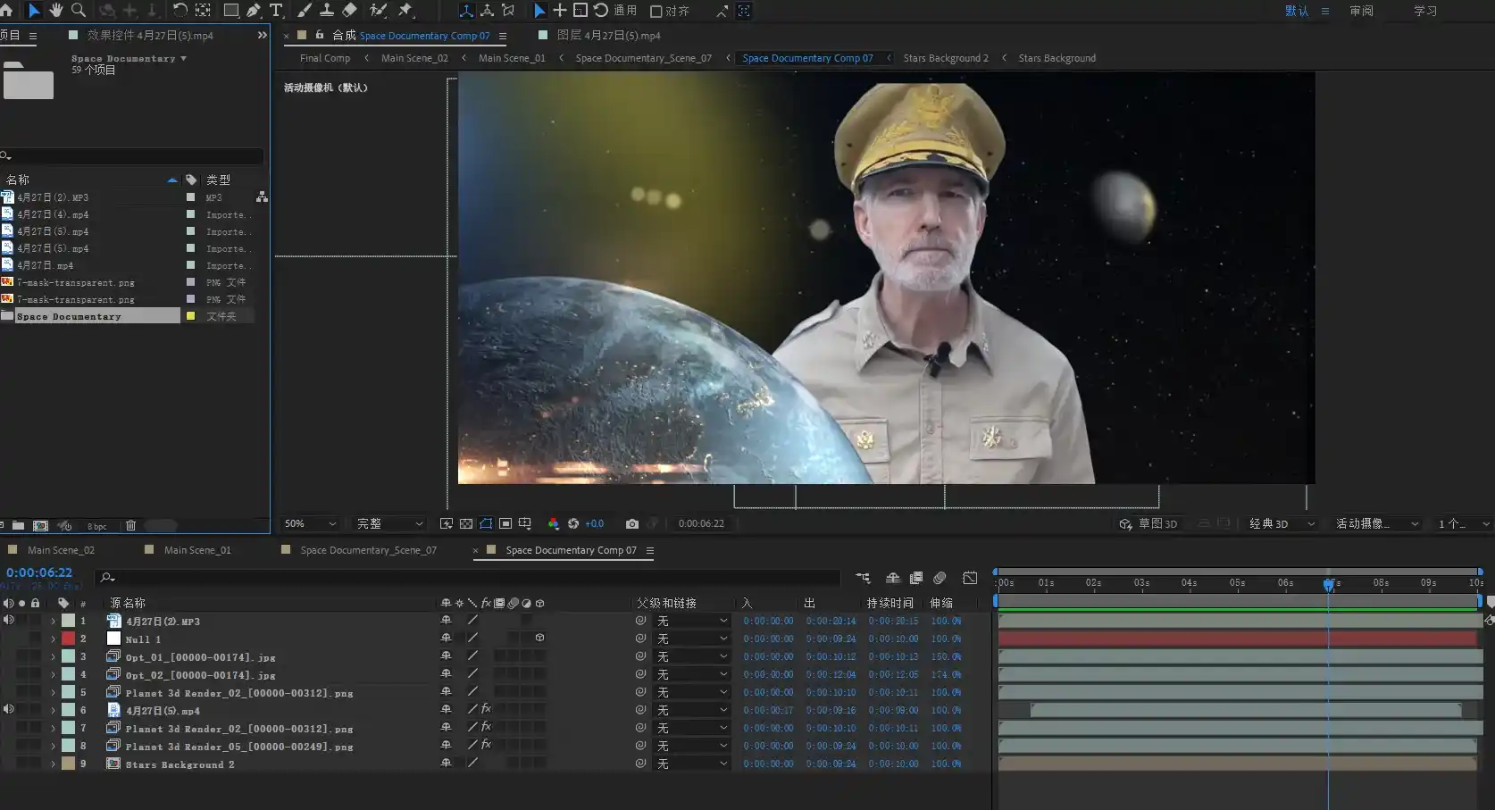Select the Clone Stamp tool
The width and height of the screenshot is (1495, 810).
coord(326,11)
